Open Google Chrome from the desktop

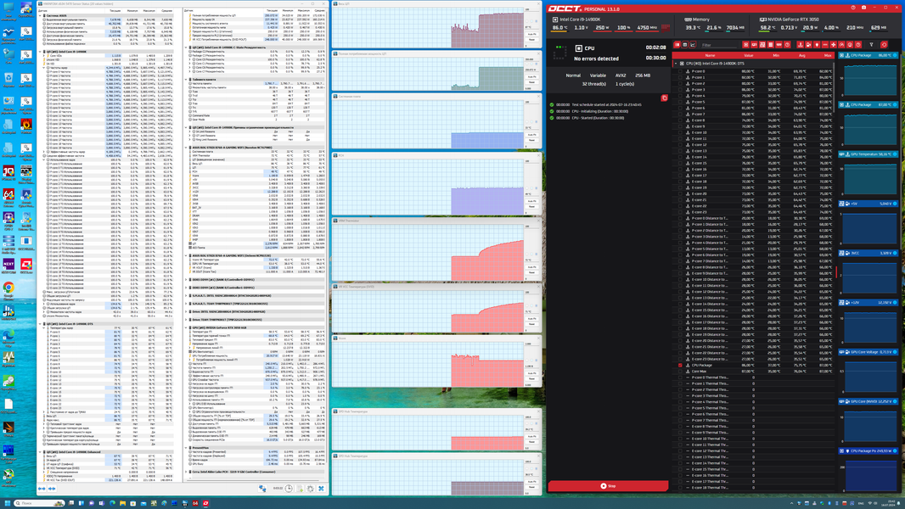click(x=8, y=289)
